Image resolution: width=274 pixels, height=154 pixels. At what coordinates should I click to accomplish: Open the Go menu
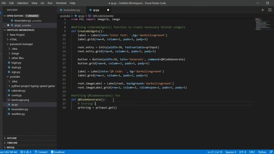point(42,3)
